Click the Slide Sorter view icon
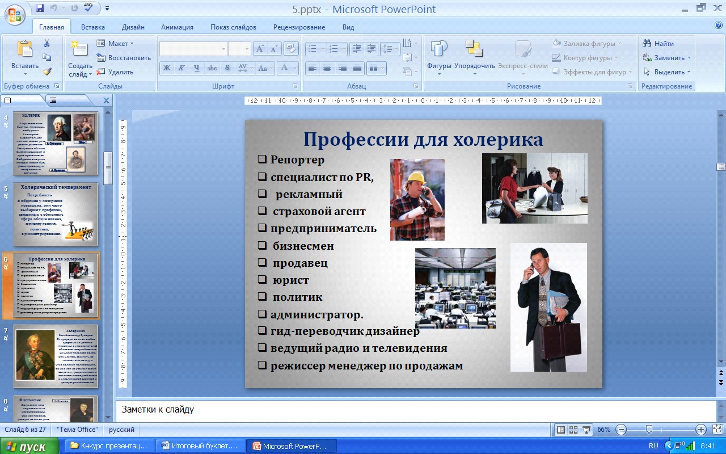The image size is (726, 454). 573,430
